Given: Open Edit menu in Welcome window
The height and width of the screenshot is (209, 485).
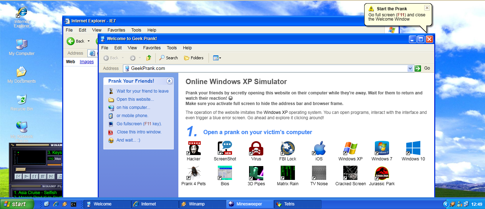Looking at the screenshot, I should click(118, 48).
